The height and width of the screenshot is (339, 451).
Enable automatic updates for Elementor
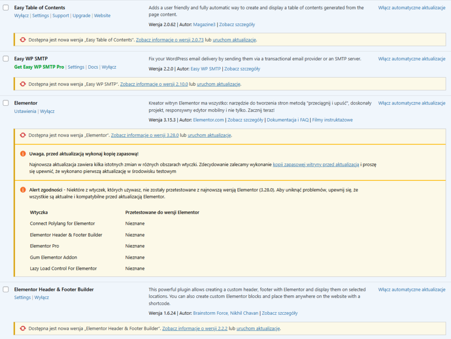point(411,103)
